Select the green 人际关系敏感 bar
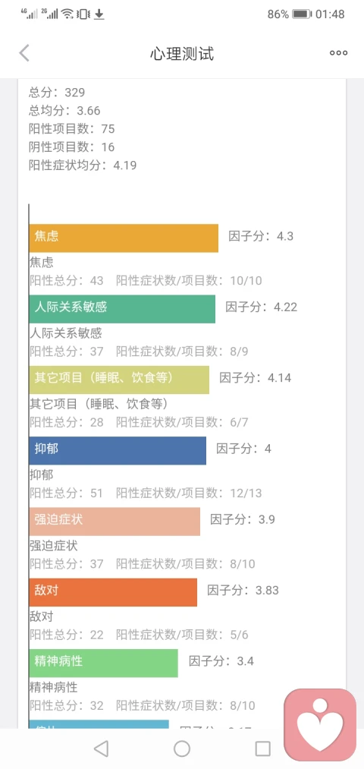 tap(122, 309)
